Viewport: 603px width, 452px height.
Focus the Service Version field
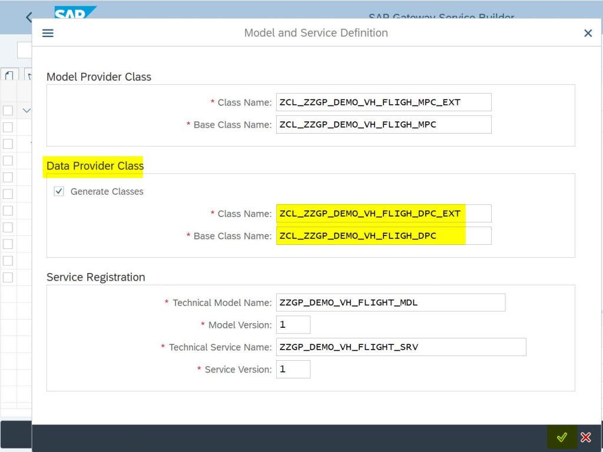293,370
